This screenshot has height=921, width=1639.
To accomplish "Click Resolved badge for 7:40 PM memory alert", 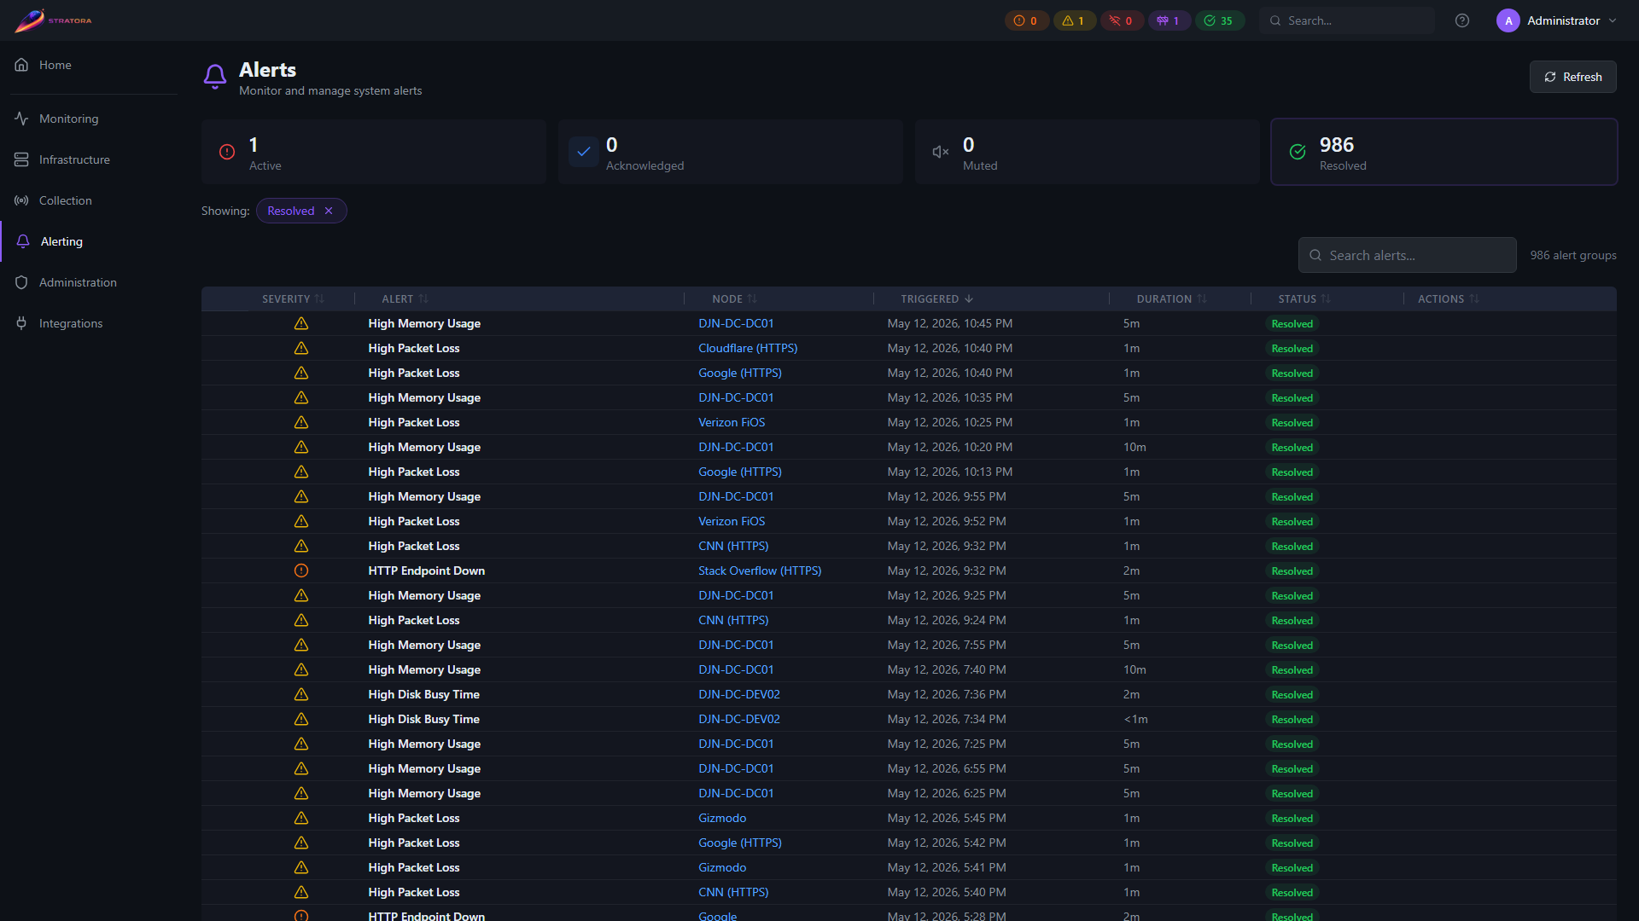I will (1292, 669).
